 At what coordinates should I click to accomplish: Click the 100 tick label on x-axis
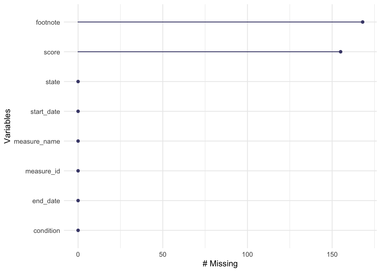(x=247, y=254)
